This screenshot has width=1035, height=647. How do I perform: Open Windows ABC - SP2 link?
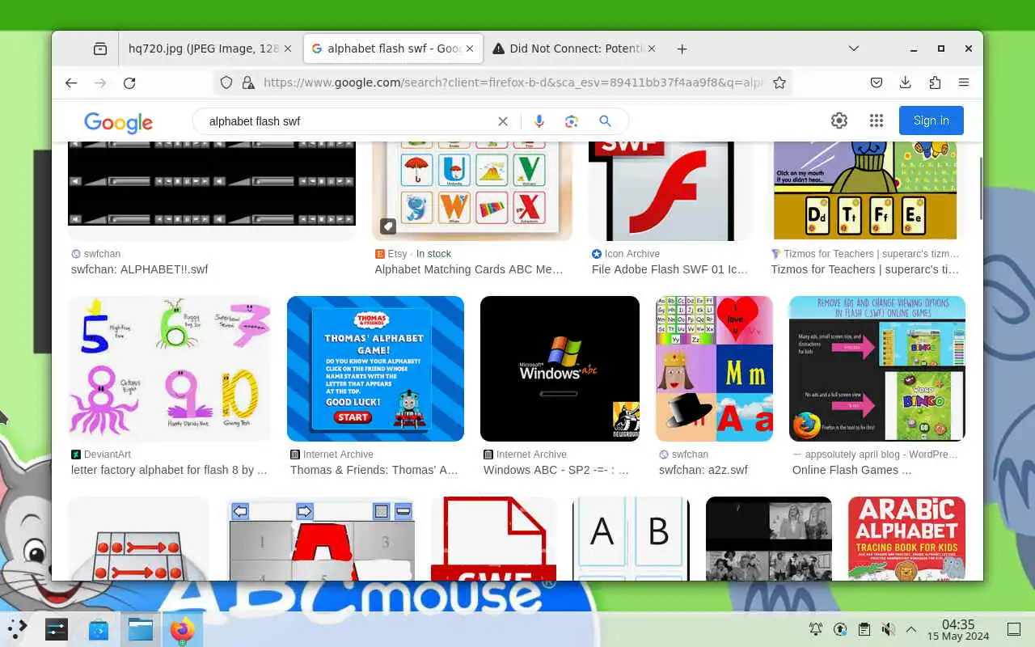pyautogui.click(x=556, y=470)
